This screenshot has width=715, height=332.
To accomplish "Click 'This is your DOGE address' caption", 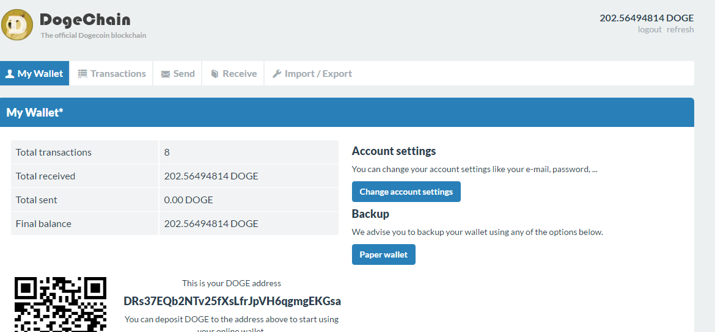I will point(232,283).
